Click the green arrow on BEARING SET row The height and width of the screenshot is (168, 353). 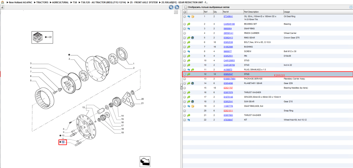coord(189,24)
